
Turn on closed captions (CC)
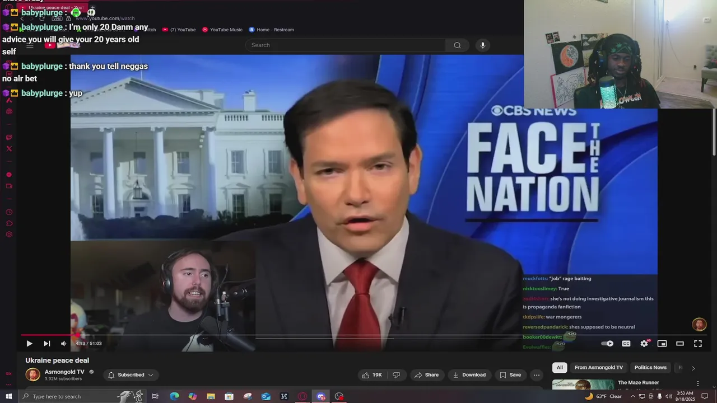(626, 344)
